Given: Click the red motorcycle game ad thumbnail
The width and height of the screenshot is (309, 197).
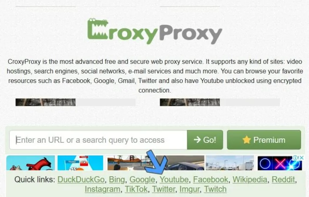Looking at the screenshot, I should tap(30, 163).
